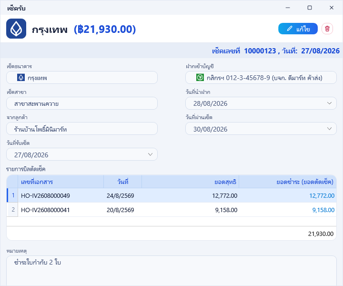Viewport: 343px width, 286px height.
Task: Click the แก้ไข edit button
Action: [298, 29]
